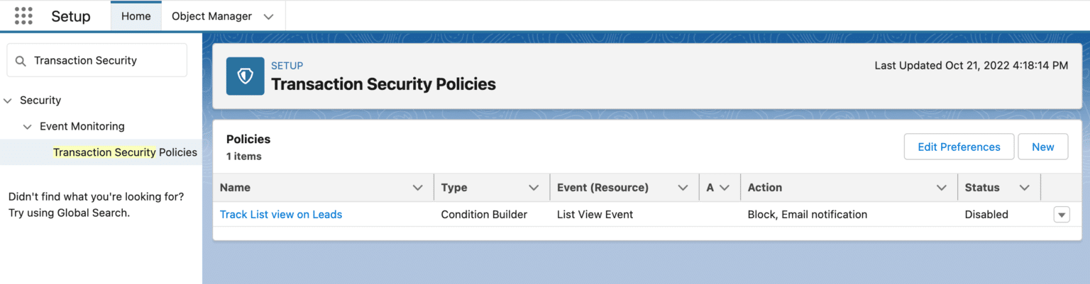Open the Action column dropdown chevron

click(942, 188)
